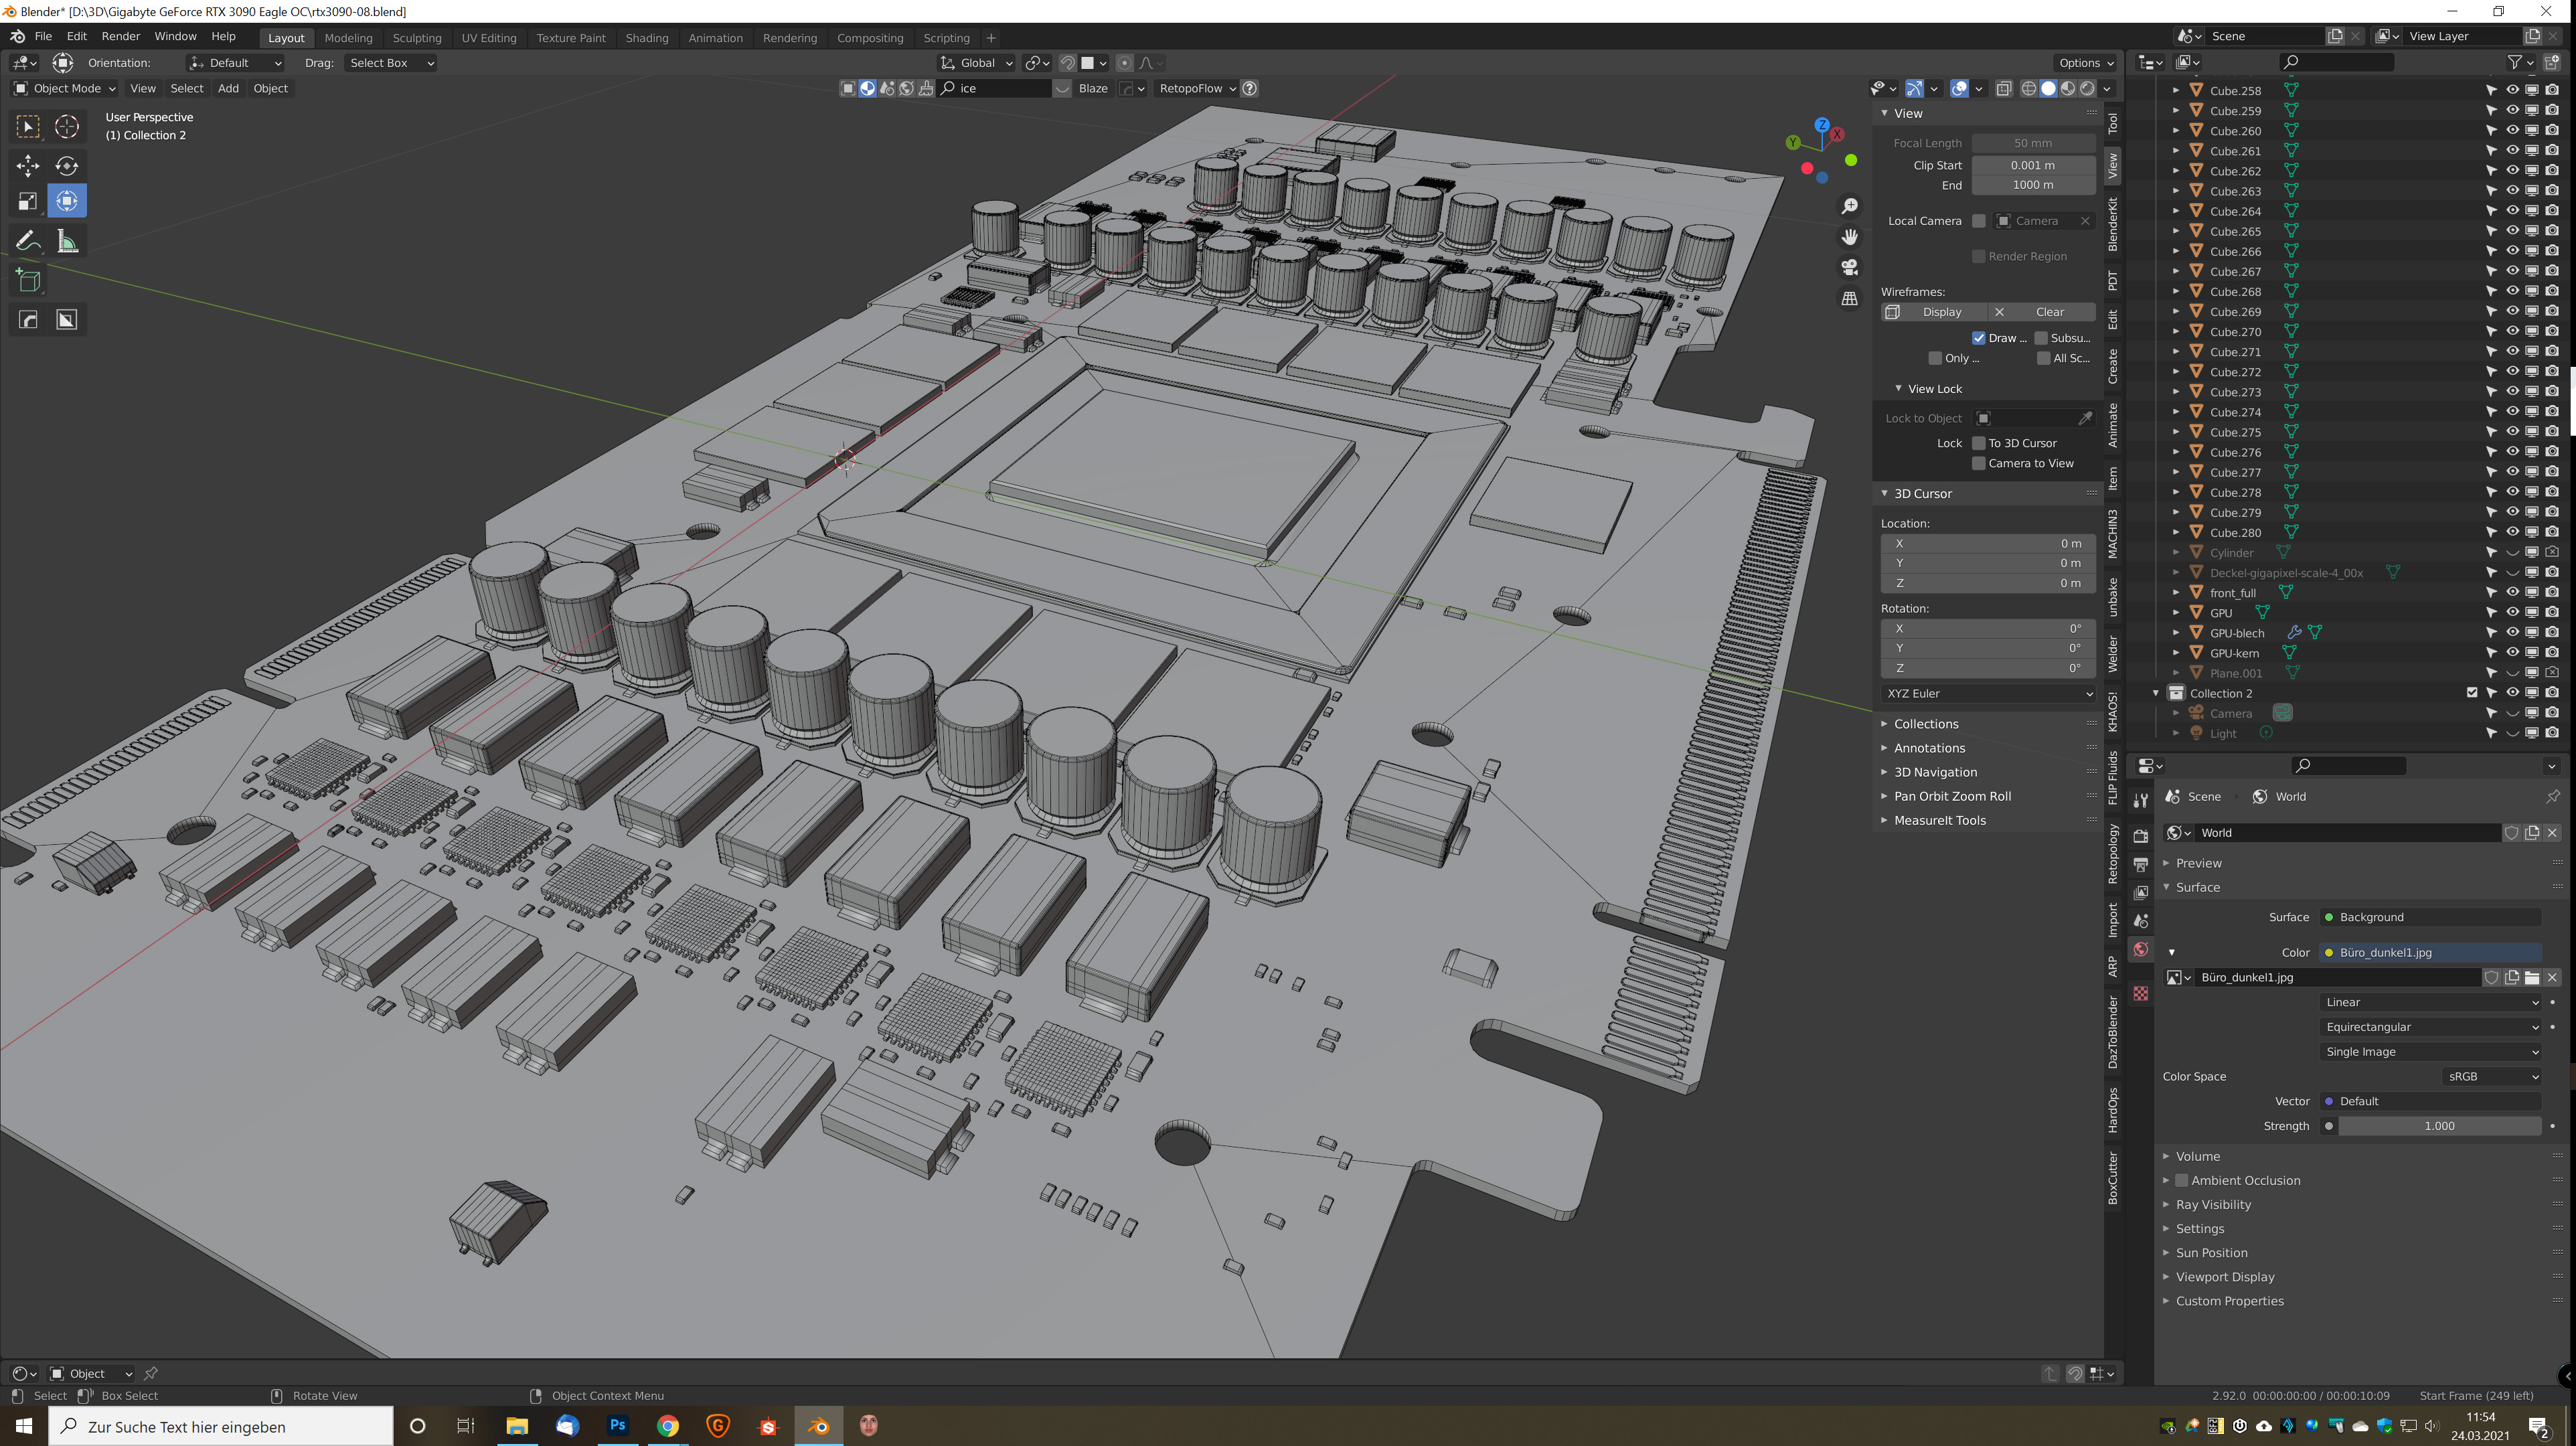
Task: Open the Render menu
Action: click(121, 36)
